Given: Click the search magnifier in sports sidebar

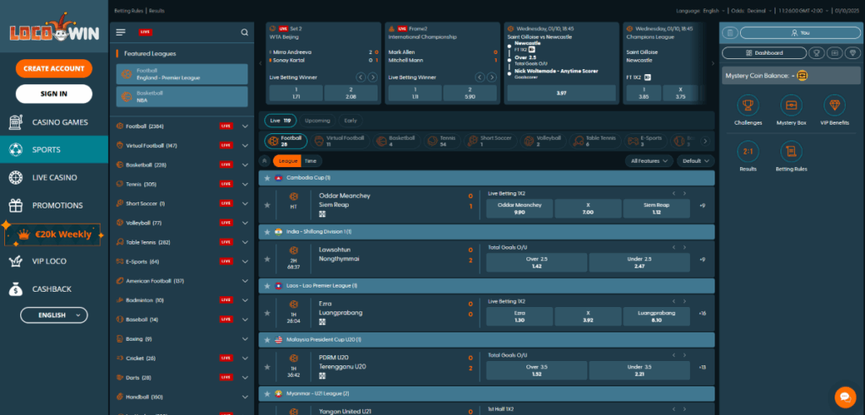Looking at the screenshot, I should point(244,32).
